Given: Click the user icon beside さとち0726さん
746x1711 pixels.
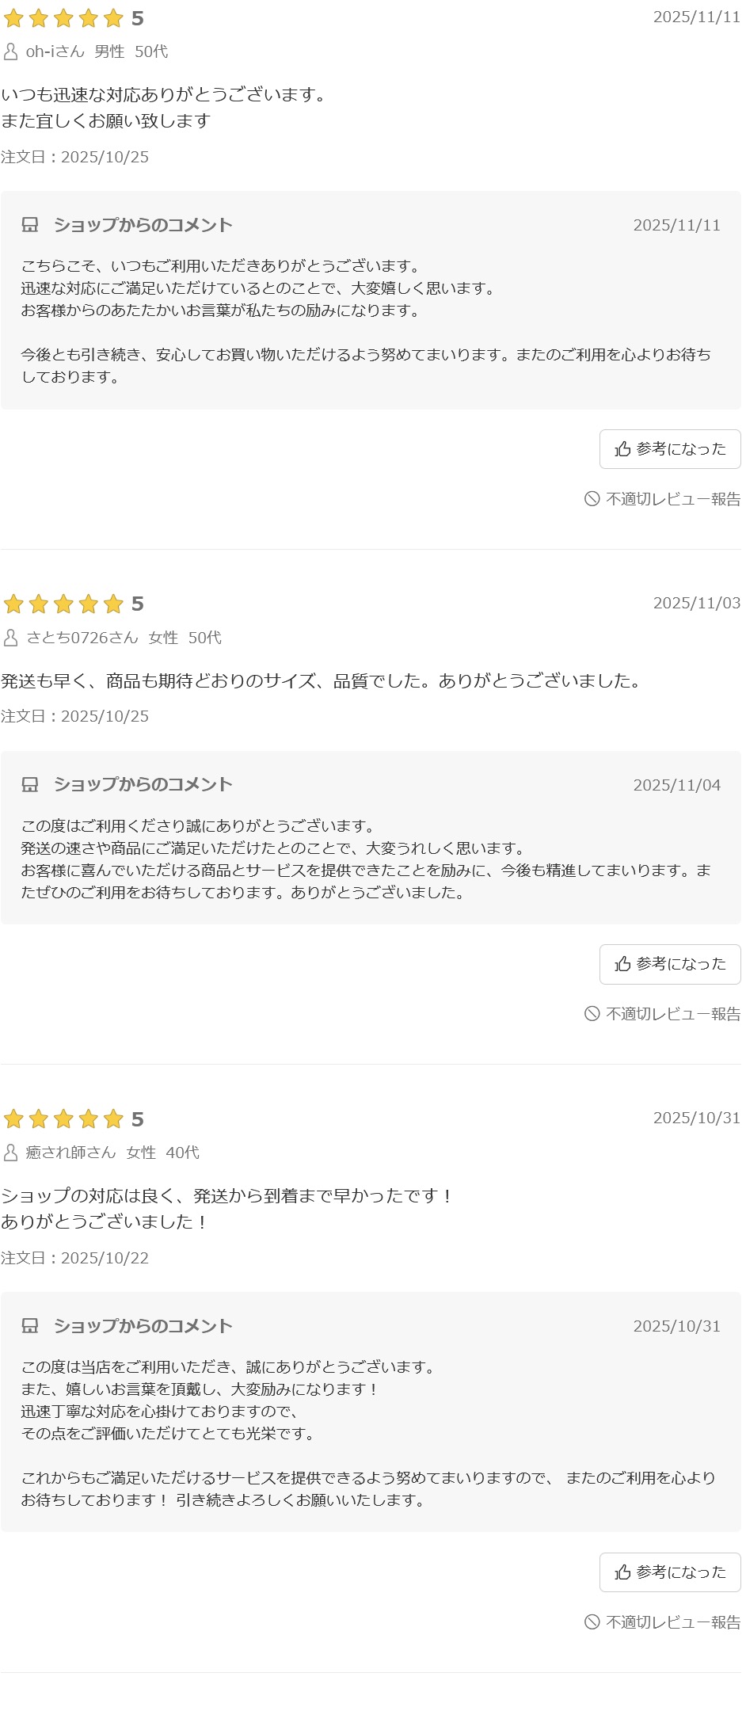Looking at the screenshot, I should [x=11, y=638].
